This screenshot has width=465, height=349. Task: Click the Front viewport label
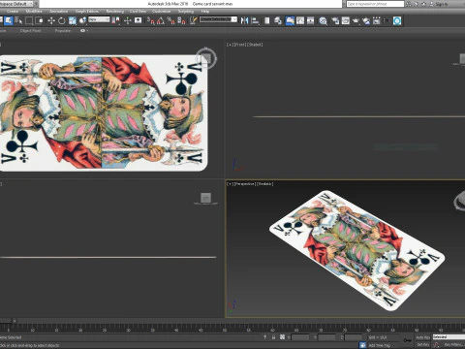point(239,45)
